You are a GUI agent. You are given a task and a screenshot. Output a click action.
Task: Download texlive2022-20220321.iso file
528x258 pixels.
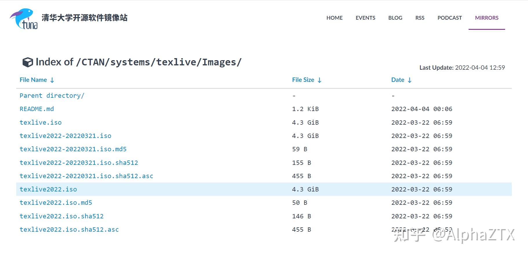point(65,136)
